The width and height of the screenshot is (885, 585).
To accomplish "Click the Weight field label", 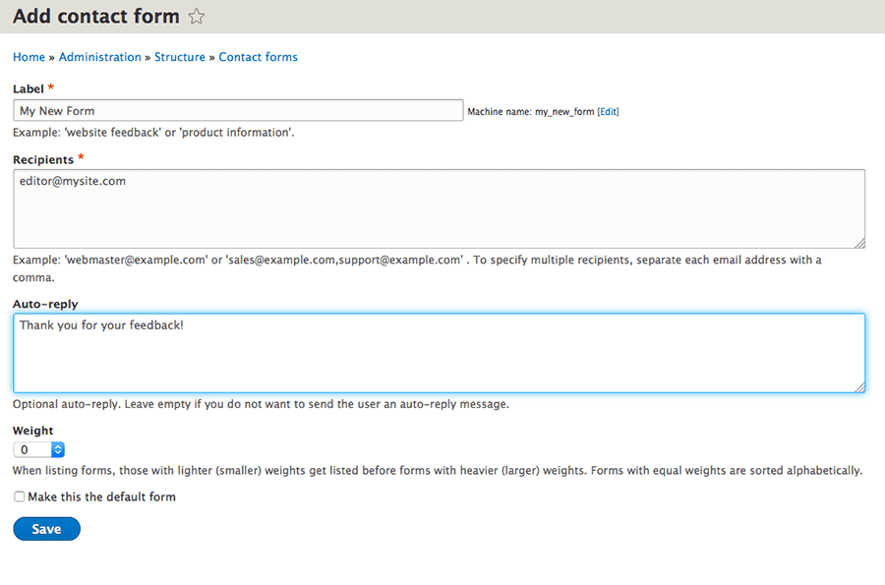I will coord(32,431).
